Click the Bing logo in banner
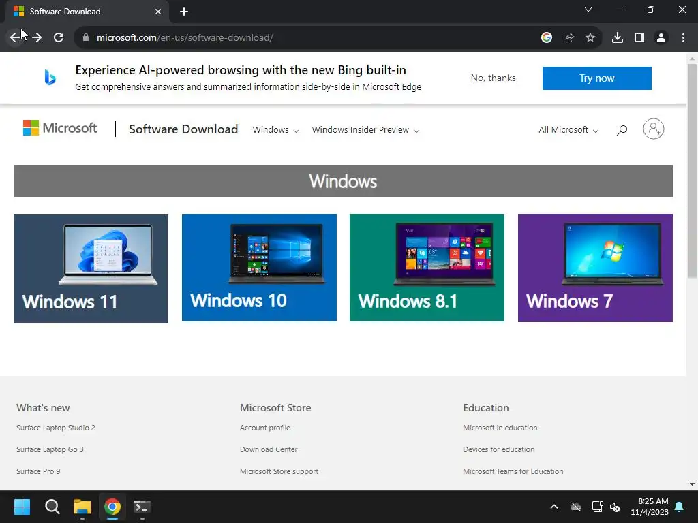This screenshot has height=523, width=698. pos(50,78)
